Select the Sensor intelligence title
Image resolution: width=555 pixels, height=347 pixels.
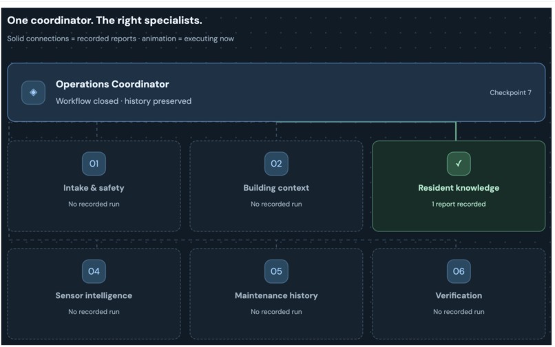point(94,295)
